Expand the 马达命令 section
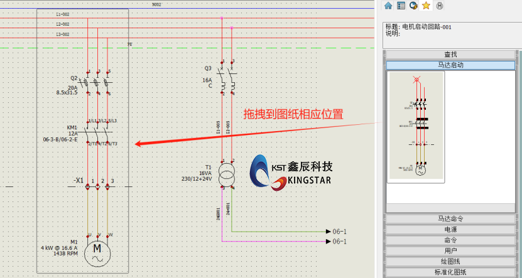Screen dimensions: 522x278 450,218
